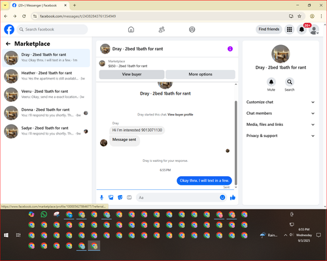Click the $850 - 2bed 1bath listing text

(128, 66)
